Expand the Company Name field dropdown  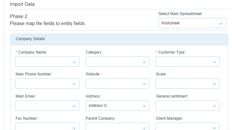tap(47, 62)
